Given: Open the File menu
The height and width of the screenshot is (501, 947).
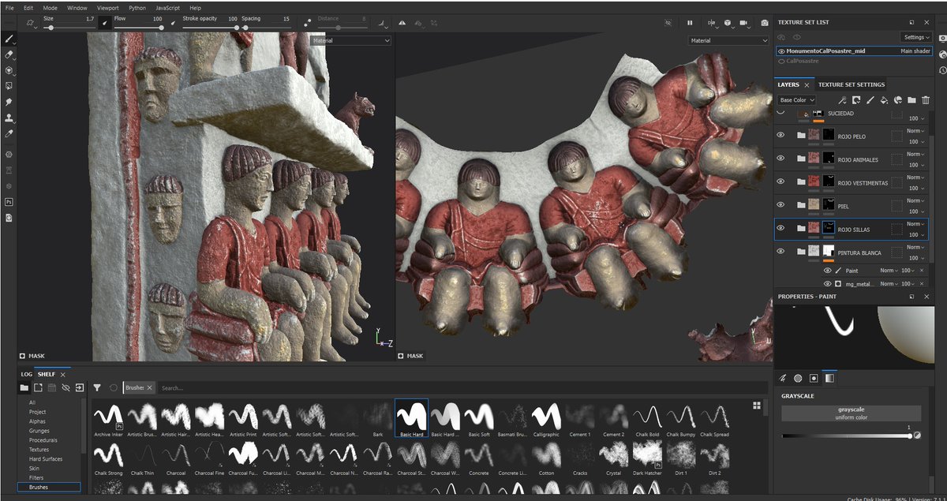Looking at the screenshot, I should click(x=9, y=8).
